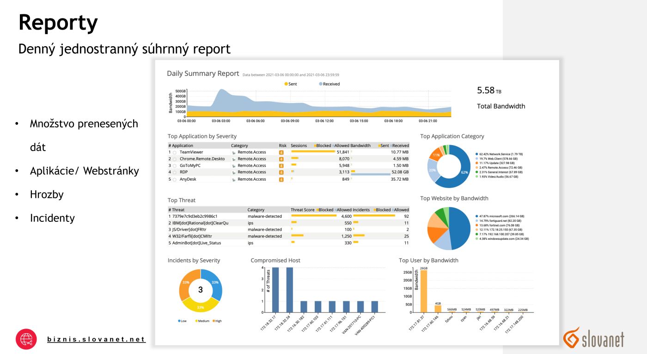Open the biznis.slovanet.net link
Viewport: 647px width, 354px height.
[96, 339]
